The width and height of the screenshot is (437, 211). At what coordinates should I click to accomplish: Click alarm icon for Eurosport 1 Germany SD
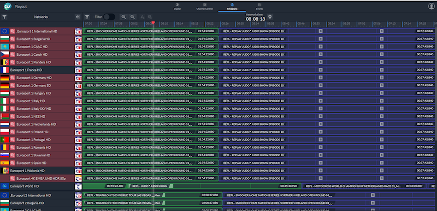(12, 86)
